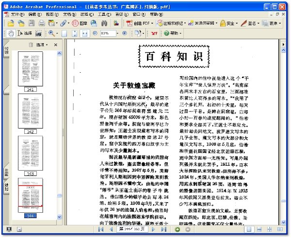This screenshot has width=291, height=238.
Task: Toggle fit width view
Action: (85, 33)
